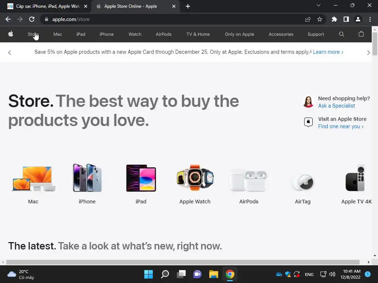This screenshot has width=378, height=283.
Task: Open the Apple TV 4K category
Action: (356, 184)
